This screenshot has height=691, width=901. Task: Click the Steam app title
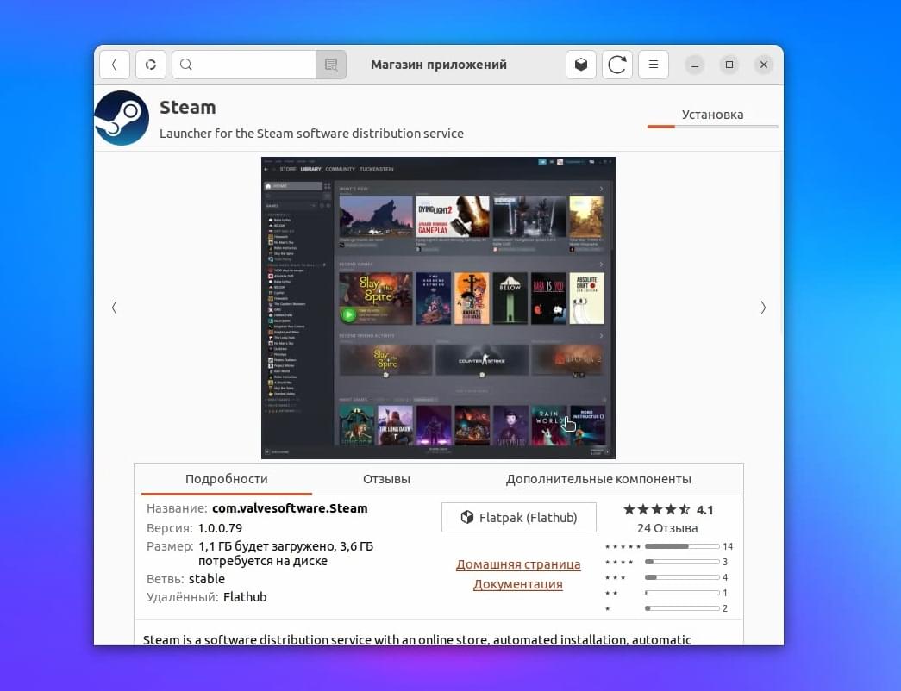188,108
